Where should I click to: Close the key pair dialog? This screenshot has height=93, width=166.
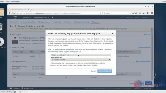(x=112, y=34)
